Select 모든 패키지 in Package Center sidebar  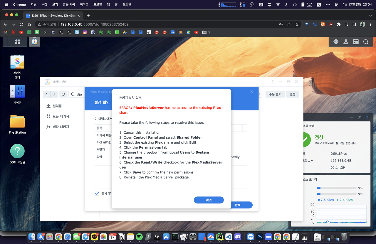pyautogui.click(x=58, y=116)
